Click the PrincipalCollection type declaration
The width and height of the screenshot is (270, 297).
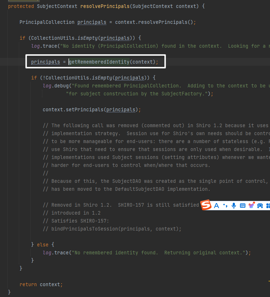(47, 22)
